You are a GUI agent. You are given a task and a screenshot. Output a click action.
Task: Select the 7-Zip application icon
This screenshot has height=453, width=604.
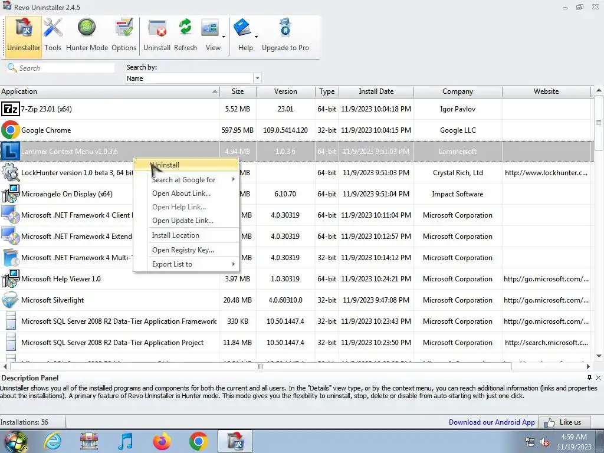[x=11, y=109]
